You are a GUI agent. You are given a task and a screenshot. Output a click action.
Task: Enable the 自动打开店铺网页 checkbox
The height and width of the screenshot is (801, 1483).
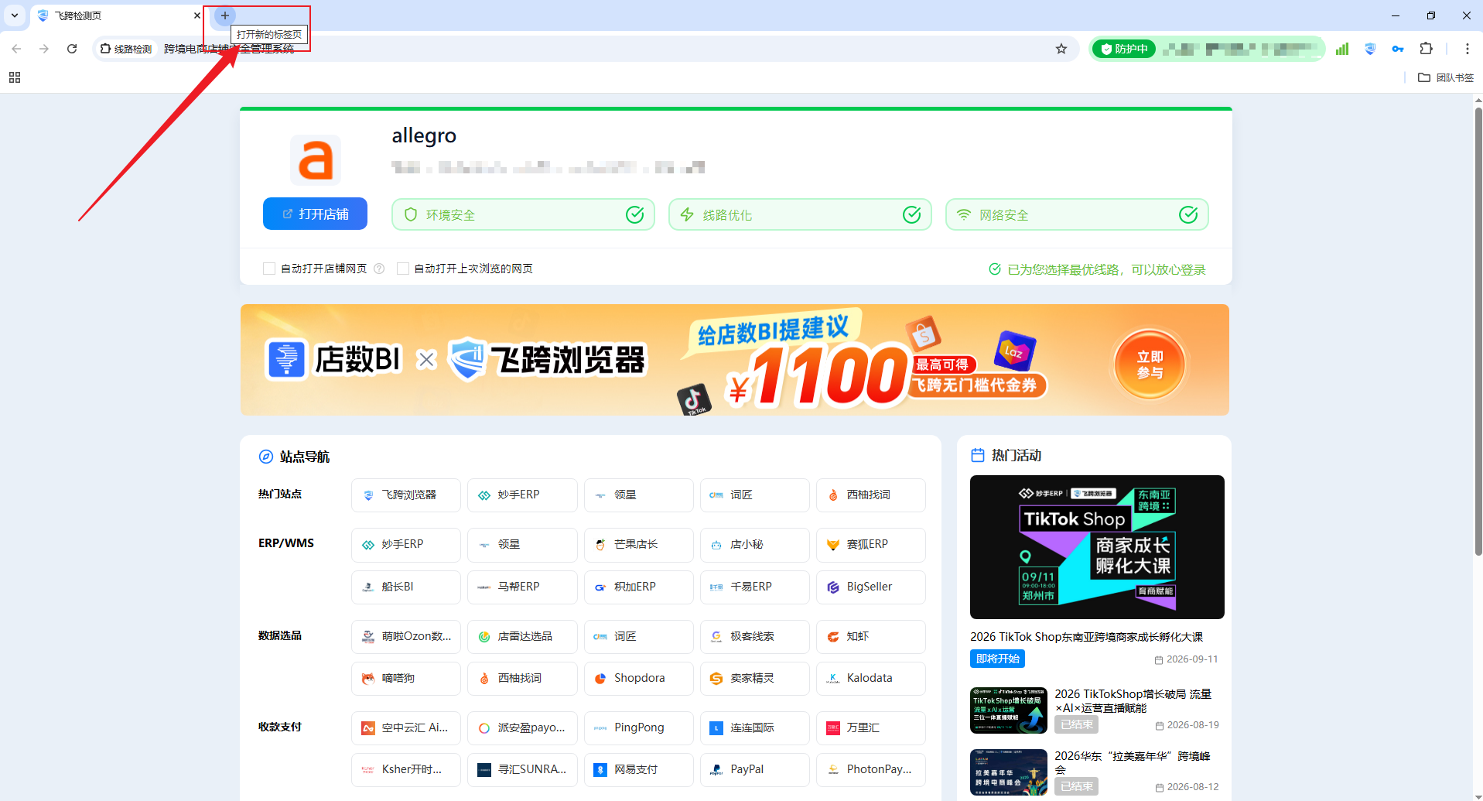point(269,269)
